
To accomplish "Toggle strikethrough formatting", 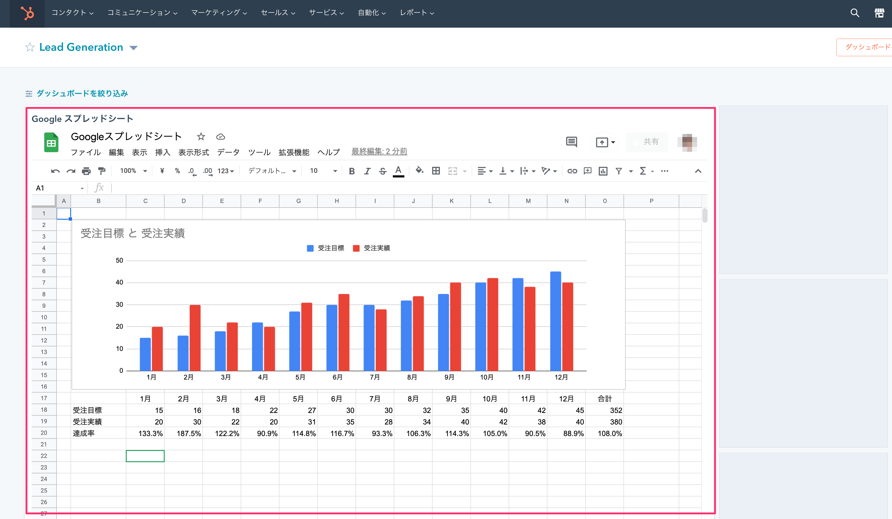I will 383,171.
